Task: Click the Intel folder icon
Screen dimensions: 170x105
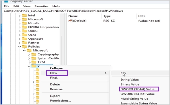Action: pos(24,15)
